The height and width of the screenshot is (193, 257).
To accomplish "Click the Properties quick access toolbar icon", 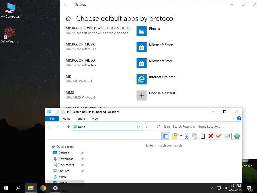I will [x=57, y=112].
